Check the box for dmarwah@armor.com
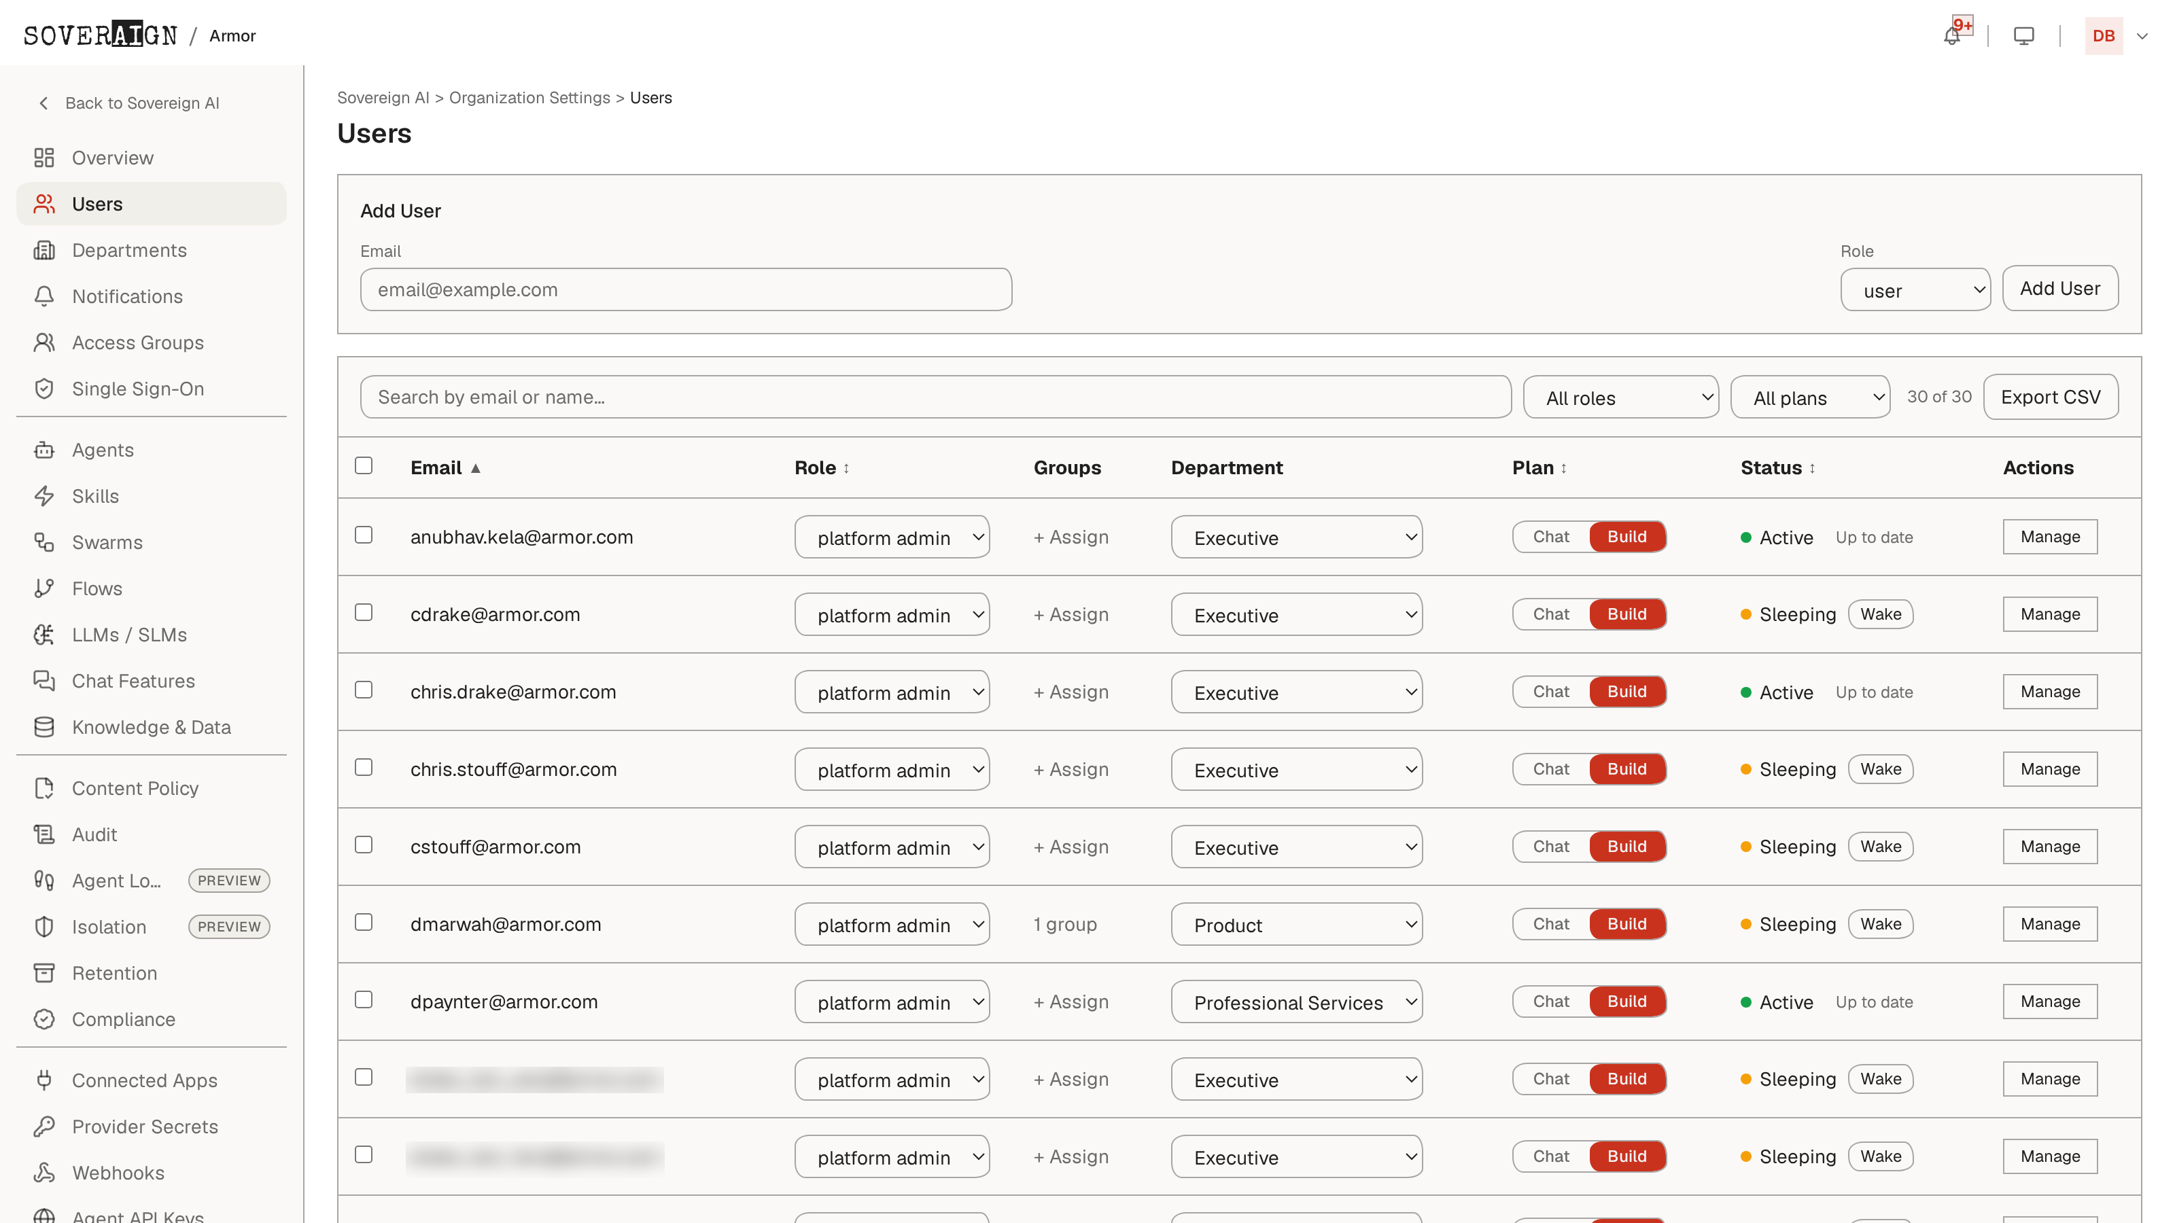Viewport: 2175px width, 1223px height. pyautogui.click(x=364, y=923)
